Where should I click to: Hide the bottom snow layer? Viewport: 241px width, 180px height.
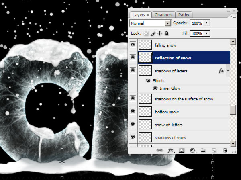pos(133,112)
